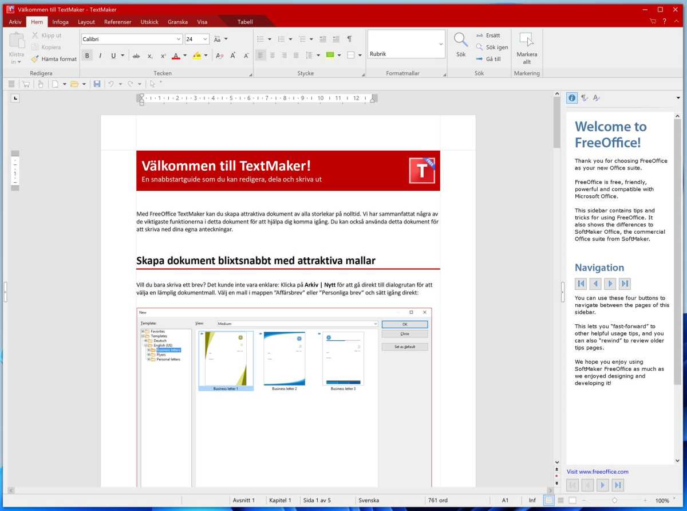The image size is (687, 511).
Task: Click the open folder icon in quick toolbar
Action: point(74,84)
